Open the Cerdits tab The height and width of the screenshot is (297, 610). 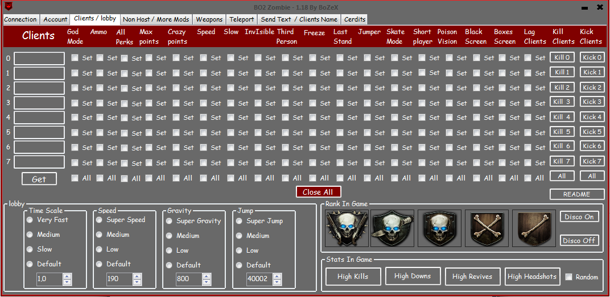tap(355, 19)
